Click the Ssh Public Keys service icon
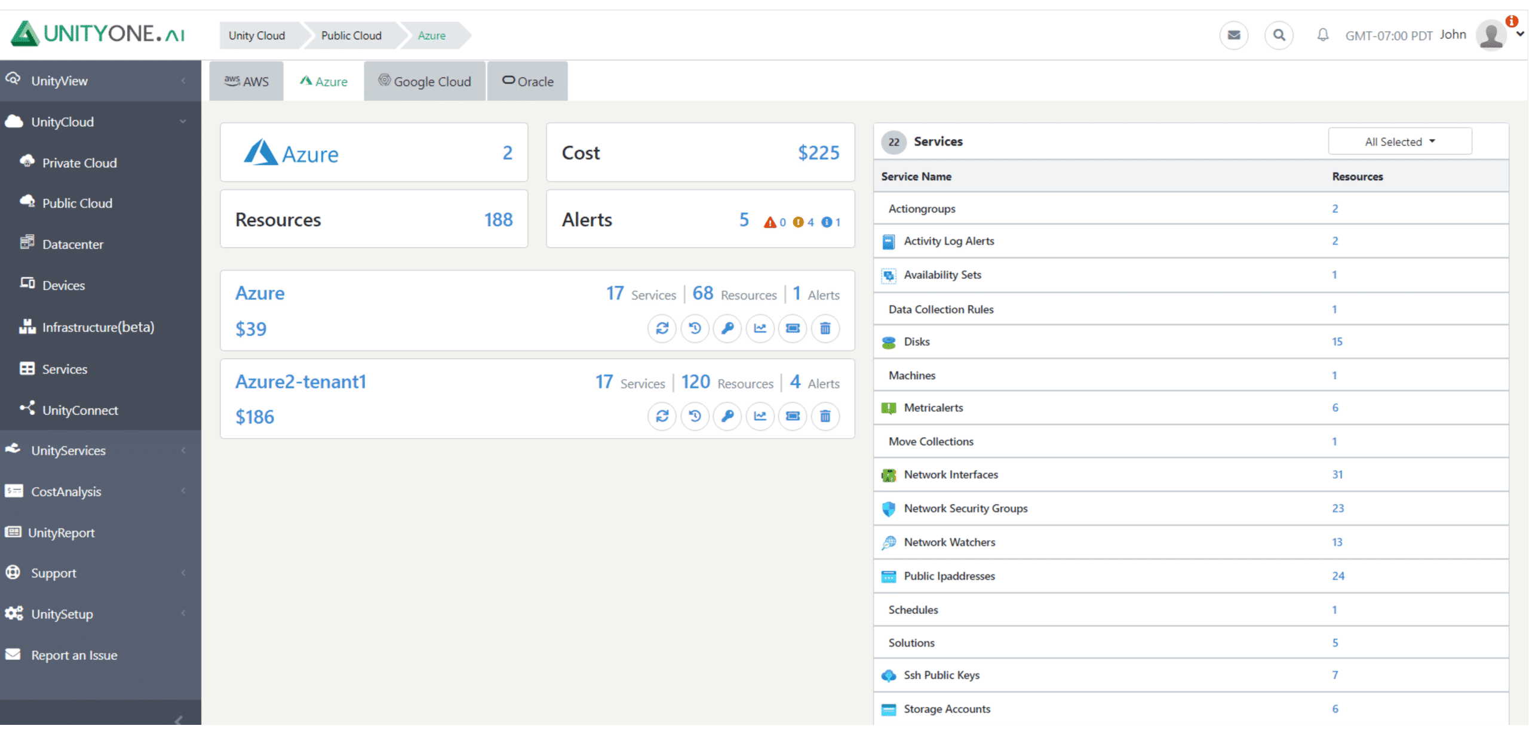The height and width of the screenshot is (735, 1529). pyautogui.click(x=889, y=676)
